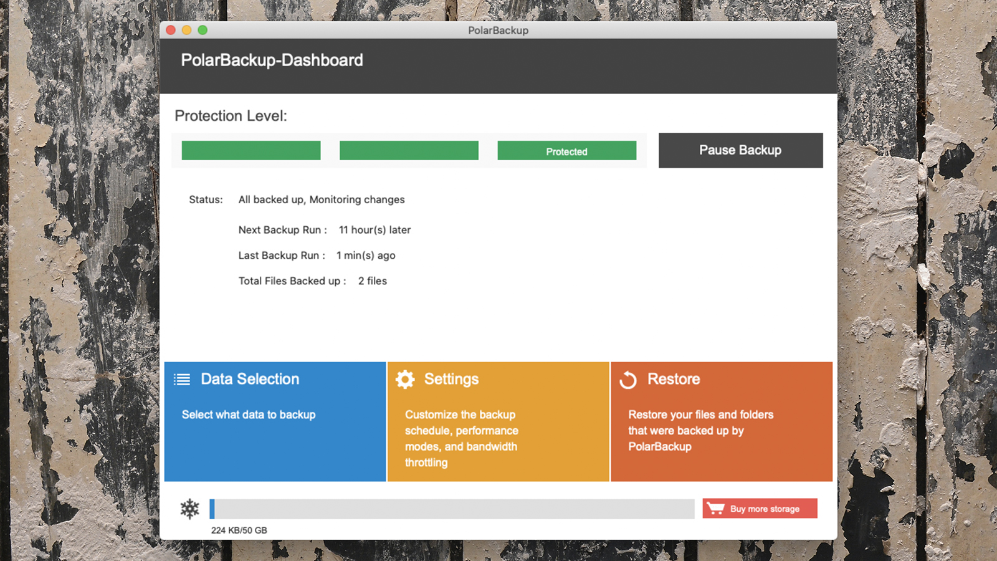Click 'Total Files Backed up :' label
This screenshot has width=997, height=561.
(292, 281)
